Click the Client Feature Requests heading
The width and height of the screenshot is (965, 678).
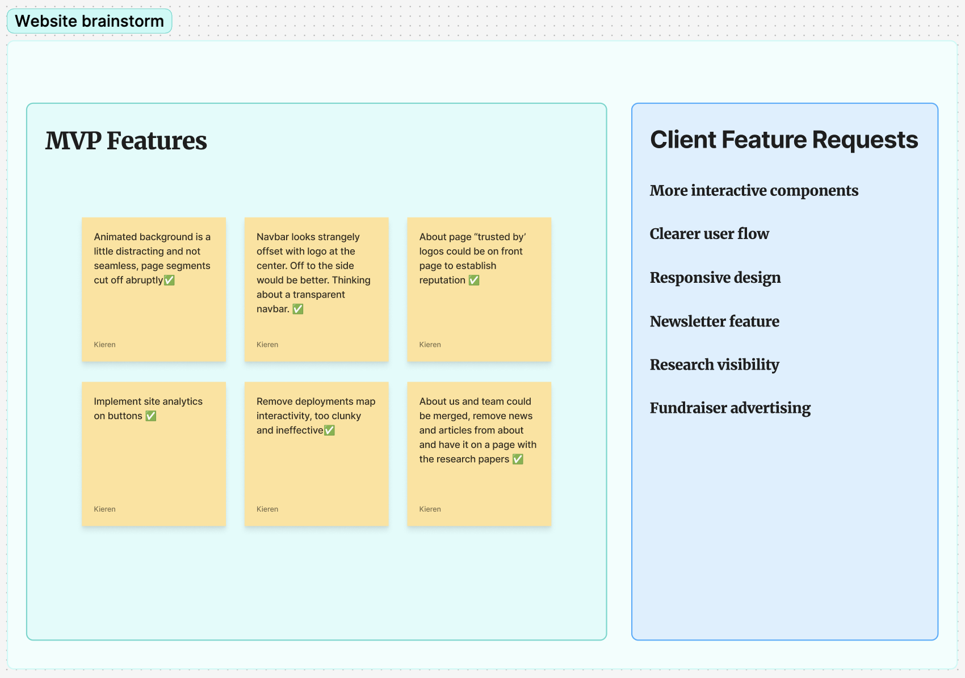784,139
